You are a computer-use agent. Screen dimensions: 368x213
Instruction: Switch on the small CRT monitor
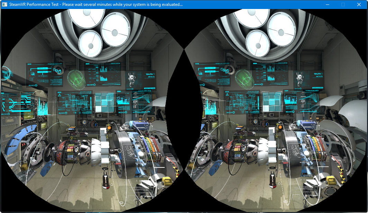coord(99,115)
